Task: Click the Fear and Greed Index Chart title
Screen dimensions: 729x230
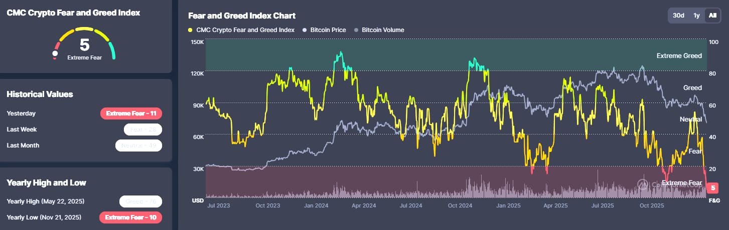Action: point(242,16)
